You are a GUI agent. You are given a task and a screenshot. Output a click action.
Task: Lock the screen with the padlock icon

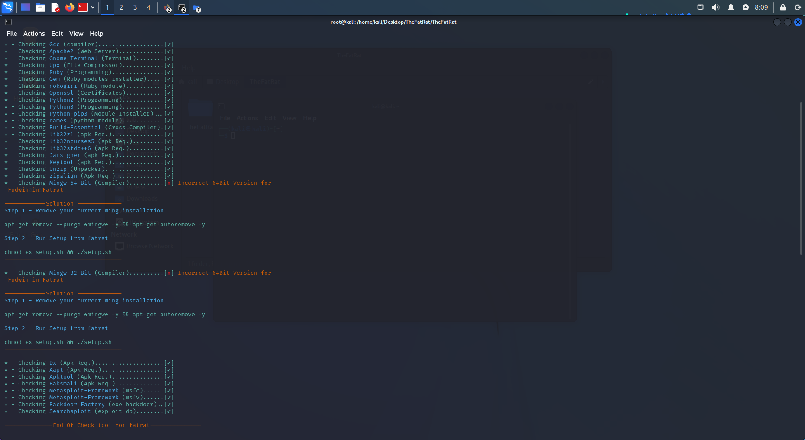click(782, 7)
